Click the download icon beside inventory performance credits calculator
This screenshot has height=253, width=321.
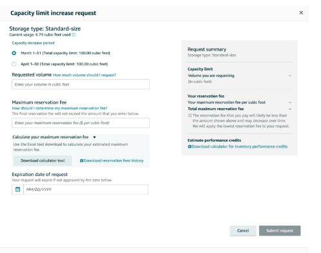(x=189, y=147)
